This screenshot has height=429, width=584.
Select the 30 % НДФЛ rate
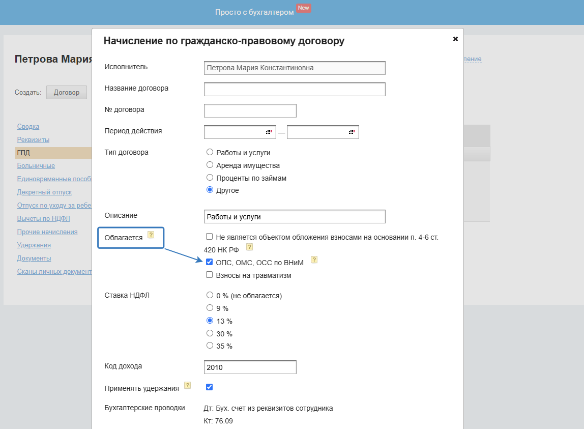210,333
